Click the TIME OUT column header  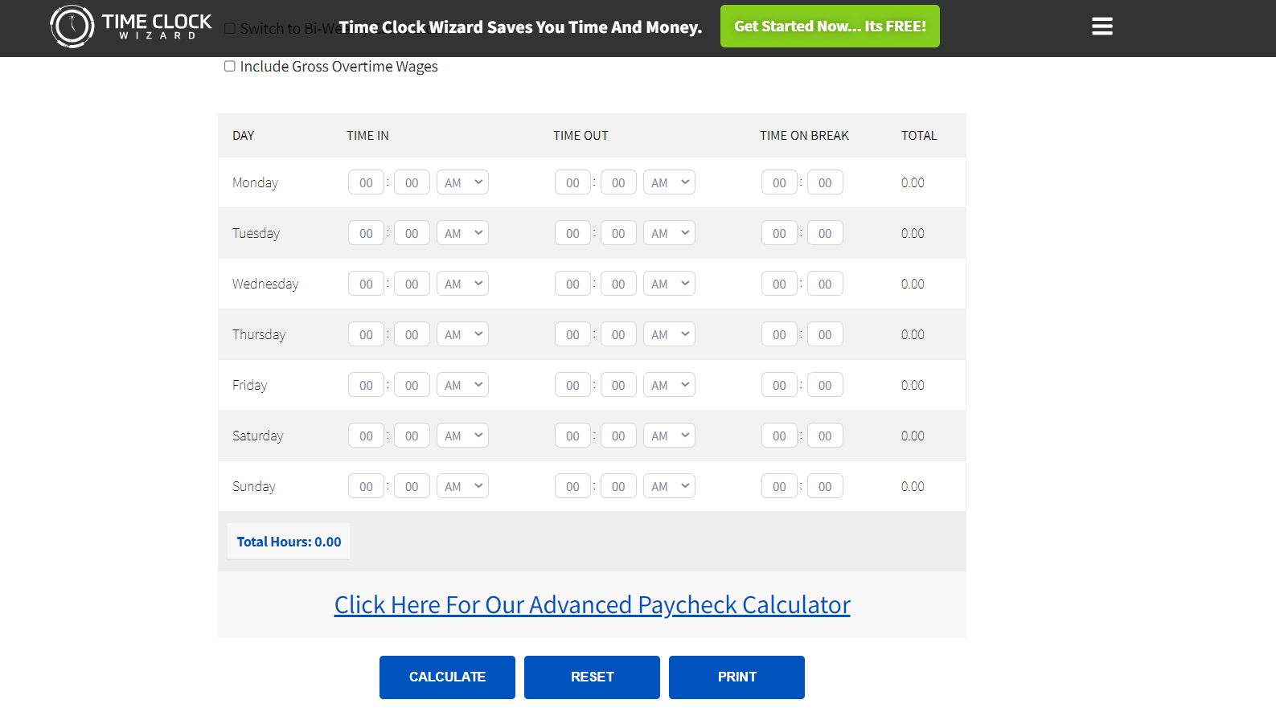click(x=581, y=136)
